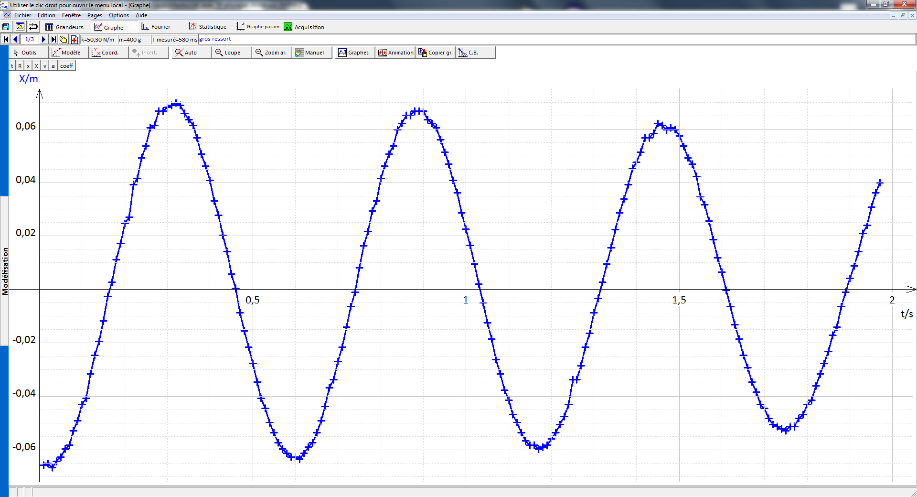917x497 pixels.
Task: Click the 'gros ressort' comment field
Action: (x=557, y=39)
